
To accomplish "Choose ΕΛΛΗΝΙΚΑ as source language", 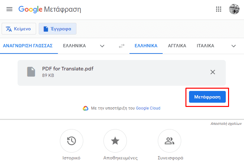I will (75, 46).
